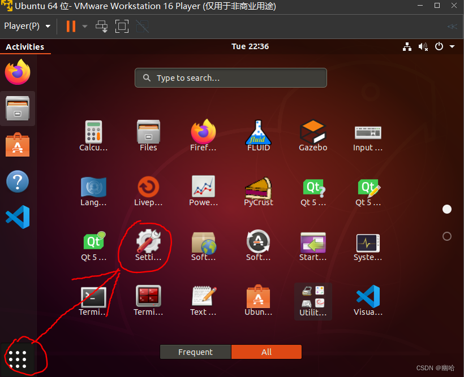The image size is (464, 377).
Task: Click the Type to search field
Action: point(231,78)
